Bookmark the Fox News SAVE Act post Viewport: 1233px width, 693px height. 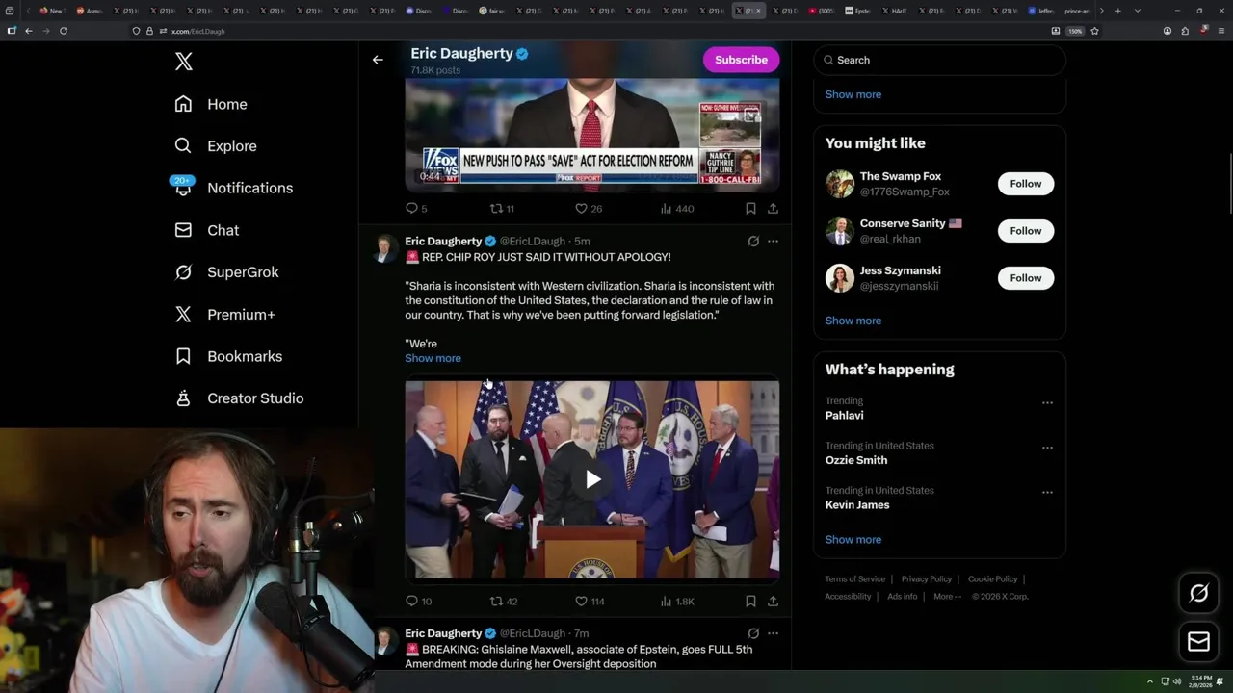tap(750, 208)
